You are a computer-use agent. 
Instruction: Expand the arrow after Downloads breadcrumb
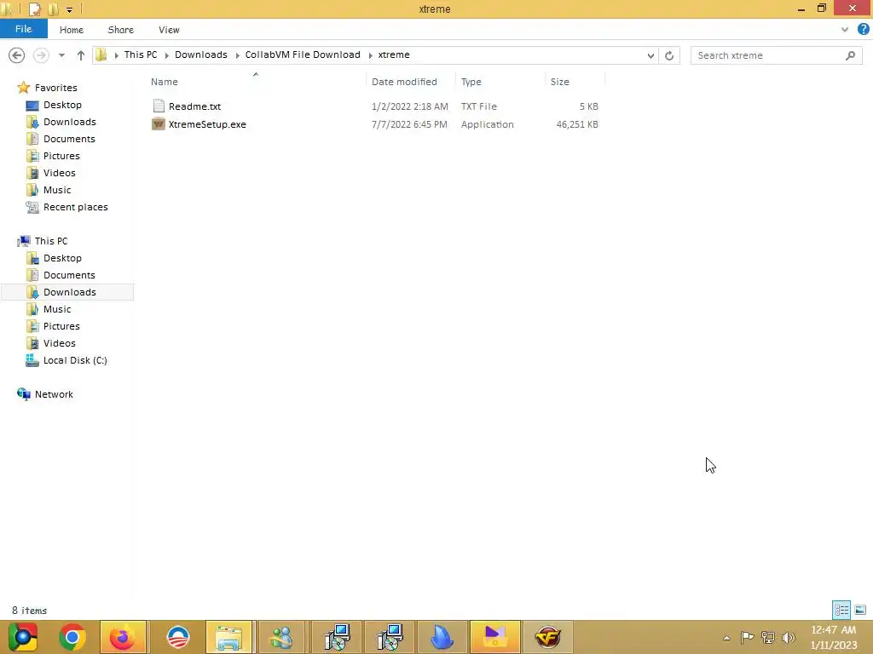[x=237, y=55]
